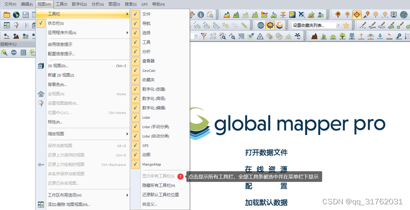Uncheck the MangoMap toolbar option
The width and height of the screenshot is (410, 210).
tap(135, 164)
